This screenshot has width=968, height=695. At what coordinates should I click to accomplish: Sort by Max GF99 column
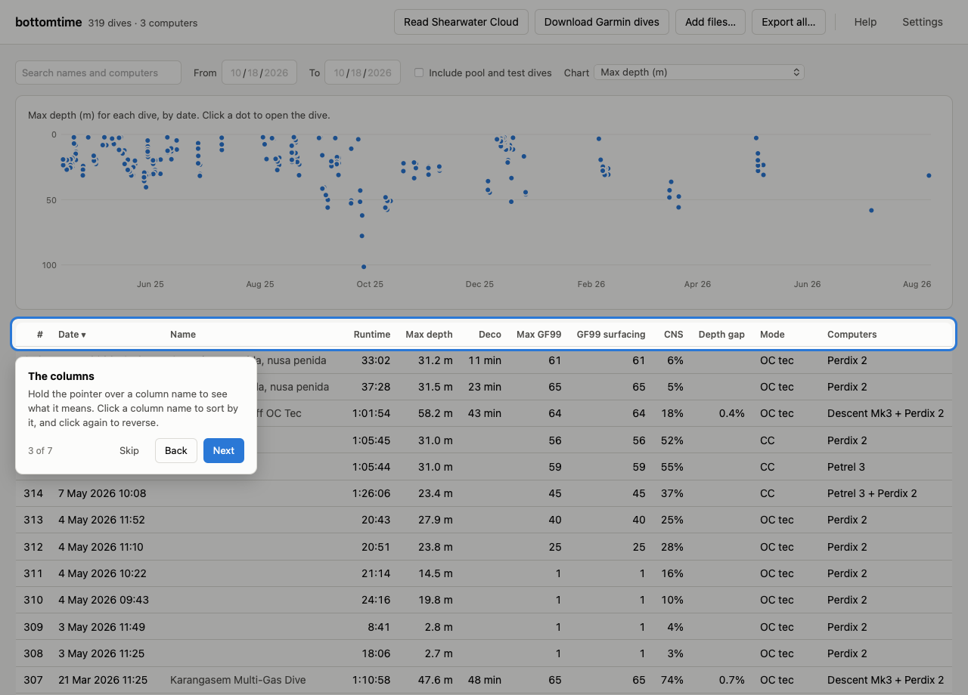pos(539,334)
